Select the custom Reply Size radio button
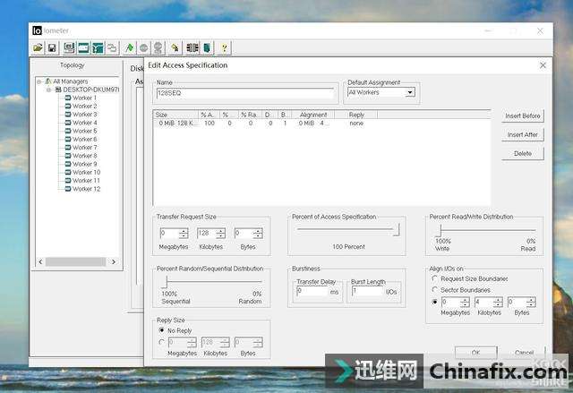This screenshot has height=393, width=573. [x=161, y=342]
